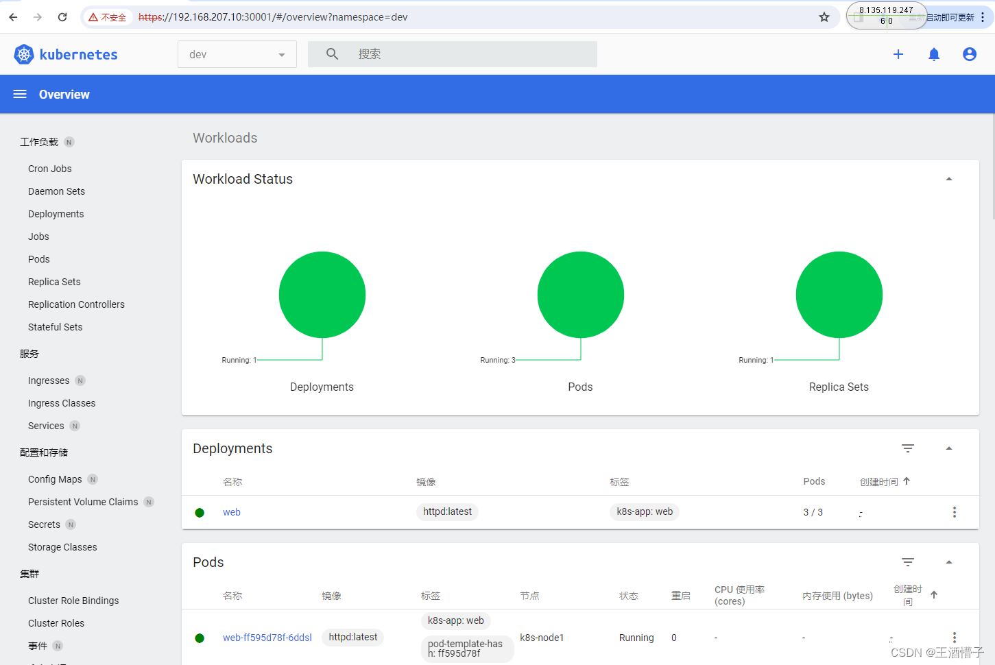
Task: Open Ingresses in sidebar
Action: coord(49,380)
